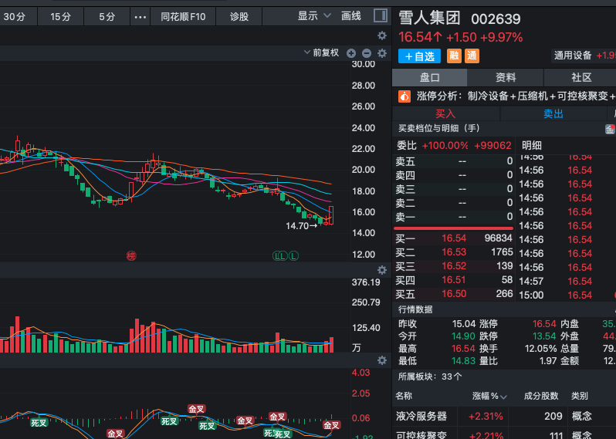
Task: Click the 卖出 sell button
Action: tap(553, 114)
